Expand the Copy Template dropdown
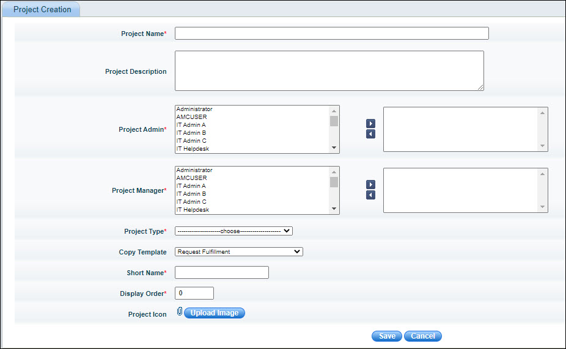This screenshot has height=349, width=566. point(238,251)
